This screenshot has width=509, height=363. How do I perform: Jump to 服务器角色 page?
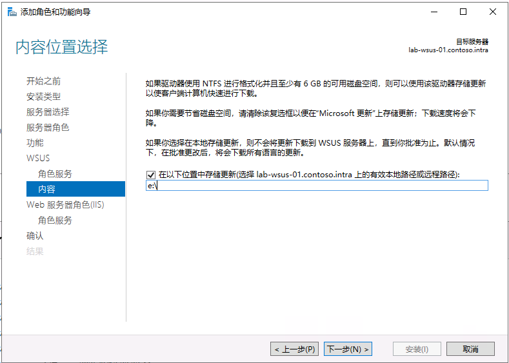pyautogui.click(x=48, y=128)
